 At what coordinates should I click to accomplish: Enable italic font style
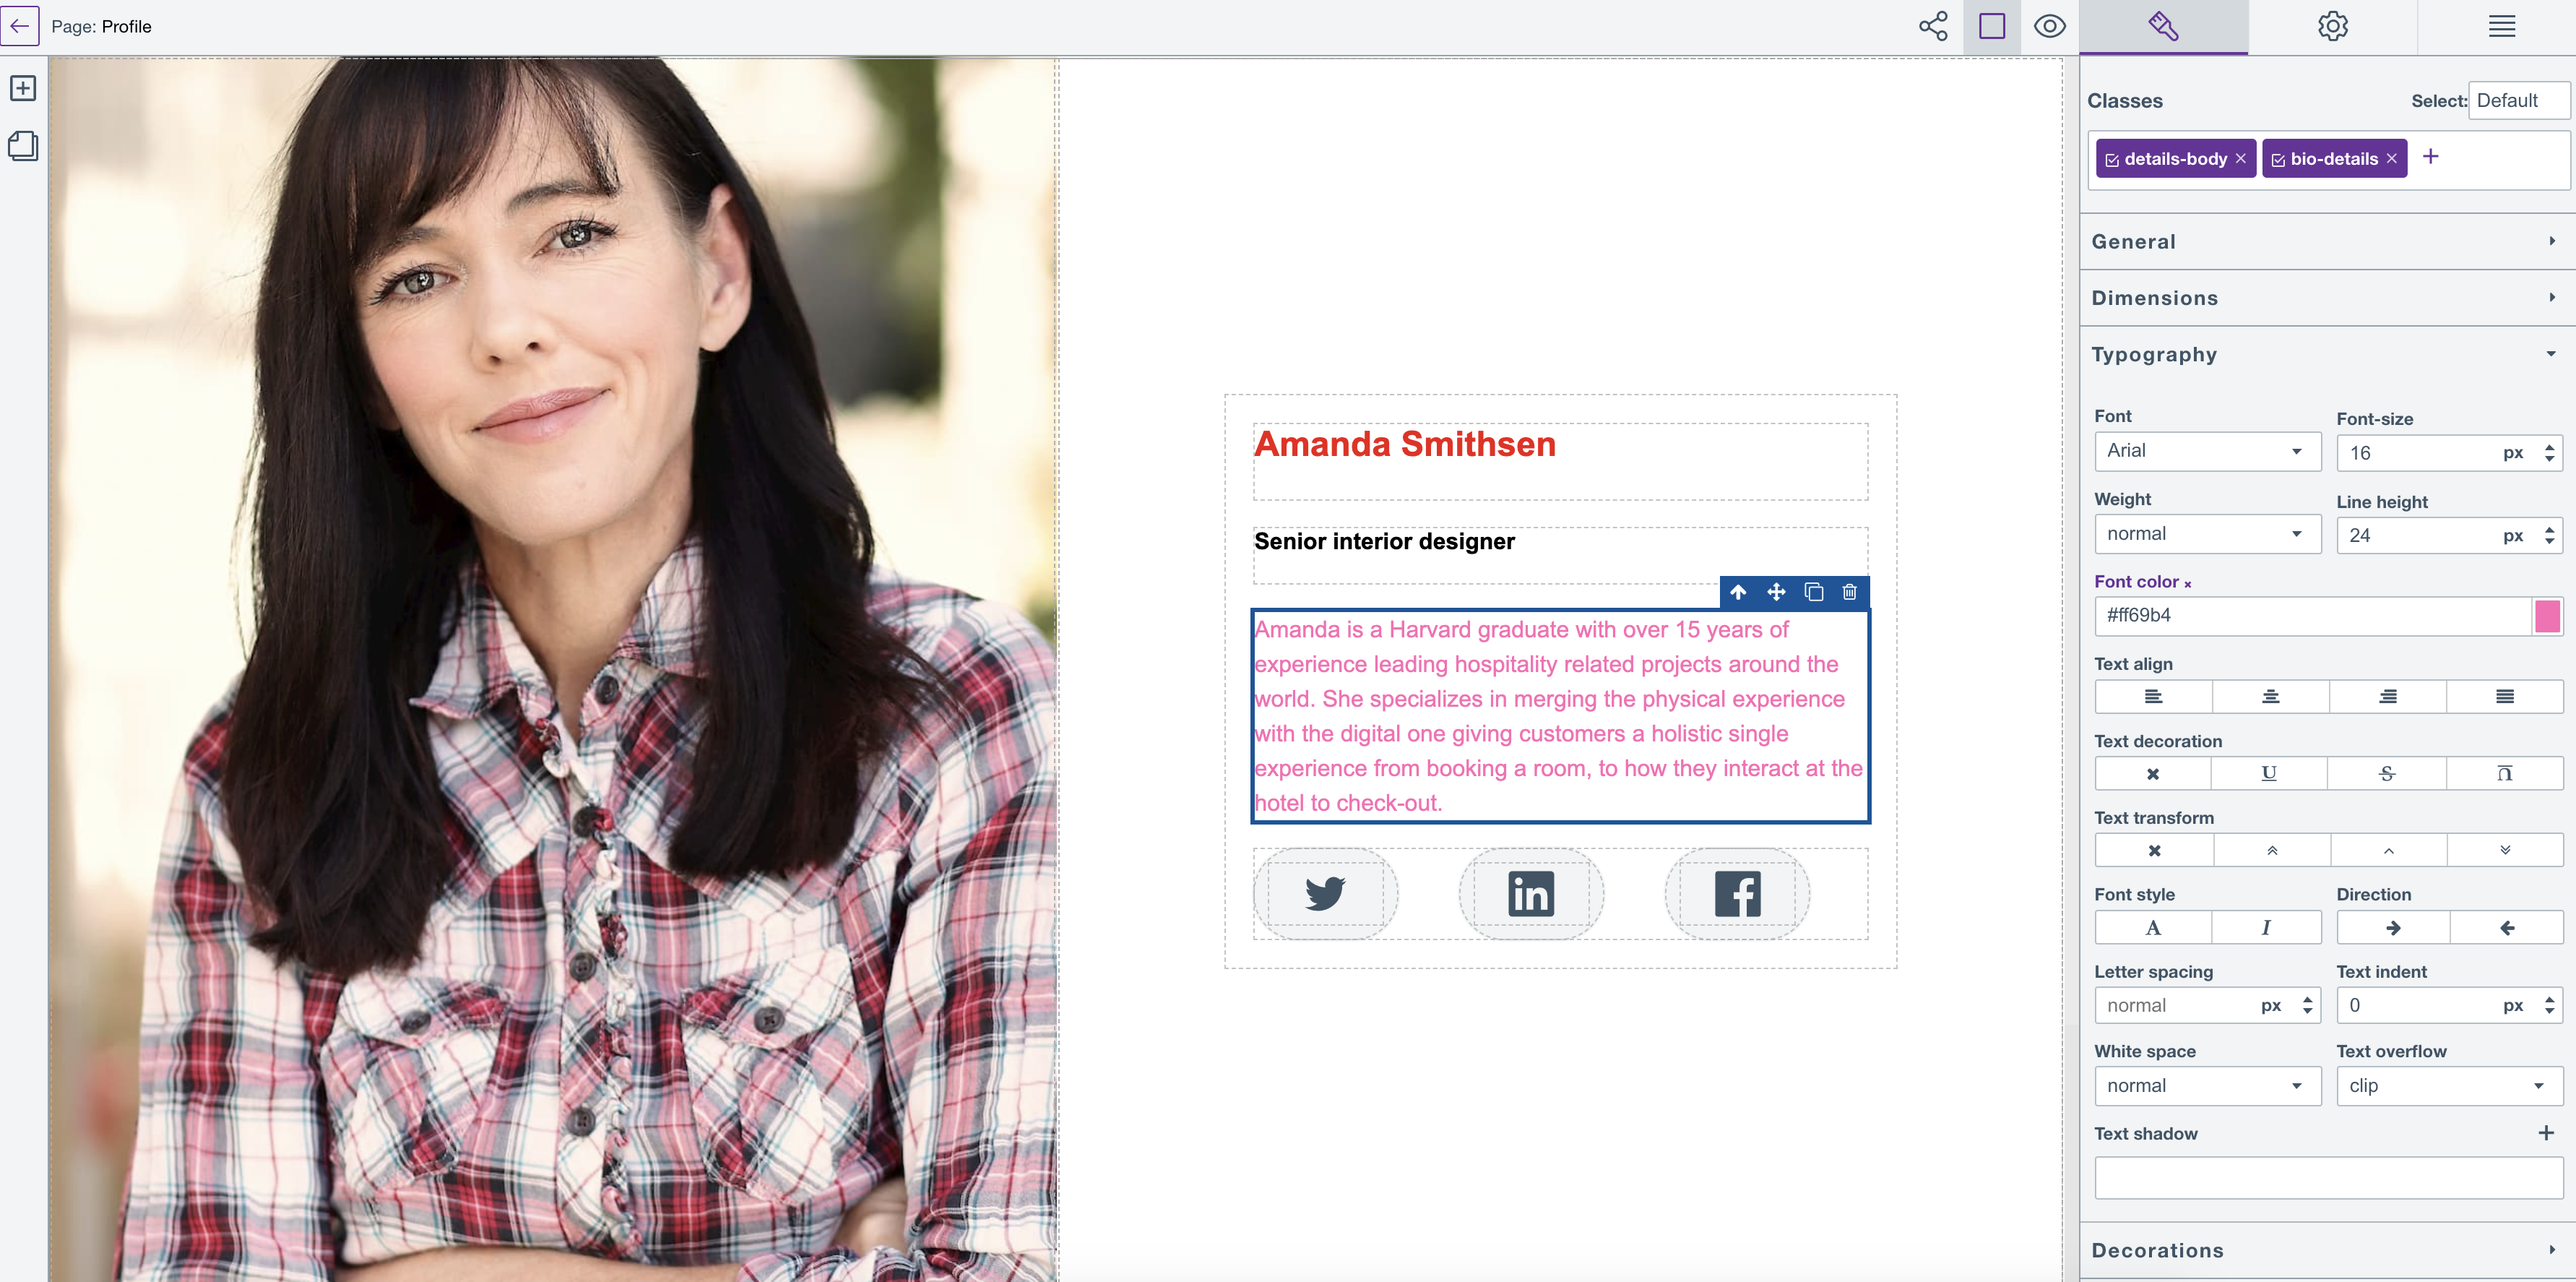tap(2266, 926)
